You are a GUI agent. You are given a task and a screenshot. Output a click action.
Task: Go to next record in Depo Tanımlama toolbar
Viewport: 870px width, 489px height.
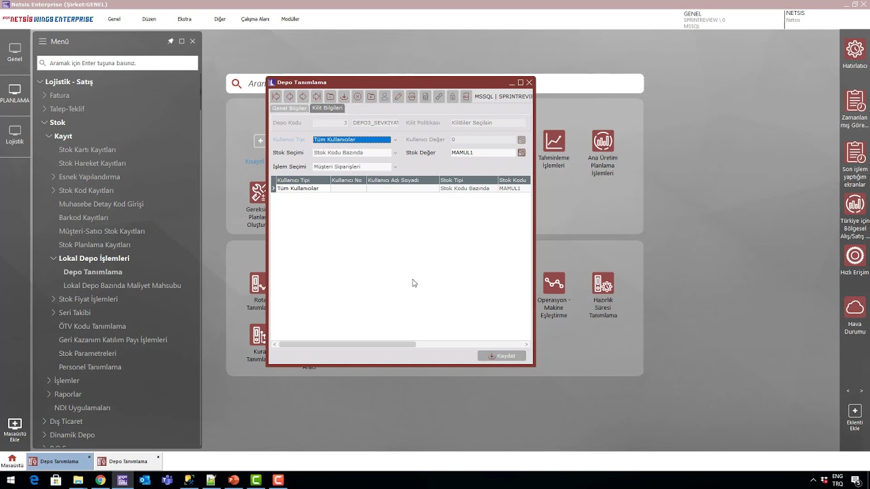coord(303,96)
